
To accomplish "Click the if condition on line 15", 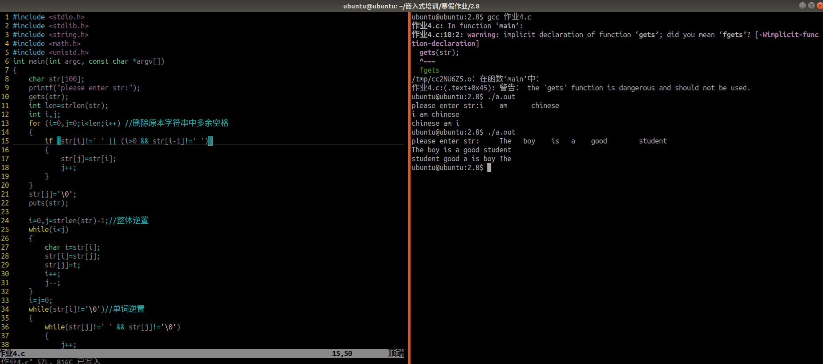I will point(129,141).
